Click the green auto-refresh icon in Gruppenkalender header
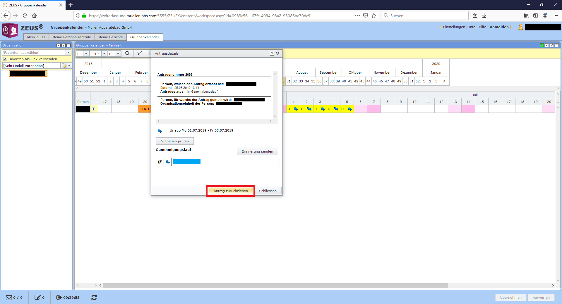This screenshot has width=562, height=304. pos(542,45)
